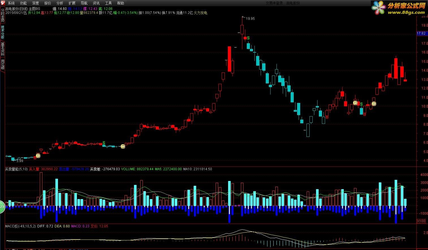
Task: Open the 资讯 menu
Action: (x=96, y=3)
